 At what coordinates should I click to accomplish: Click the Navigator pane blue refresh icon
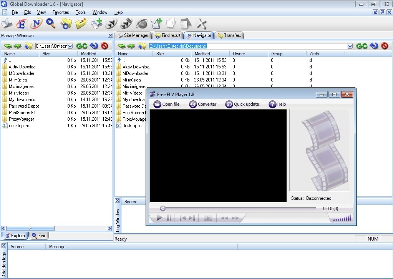click(374, 46)
